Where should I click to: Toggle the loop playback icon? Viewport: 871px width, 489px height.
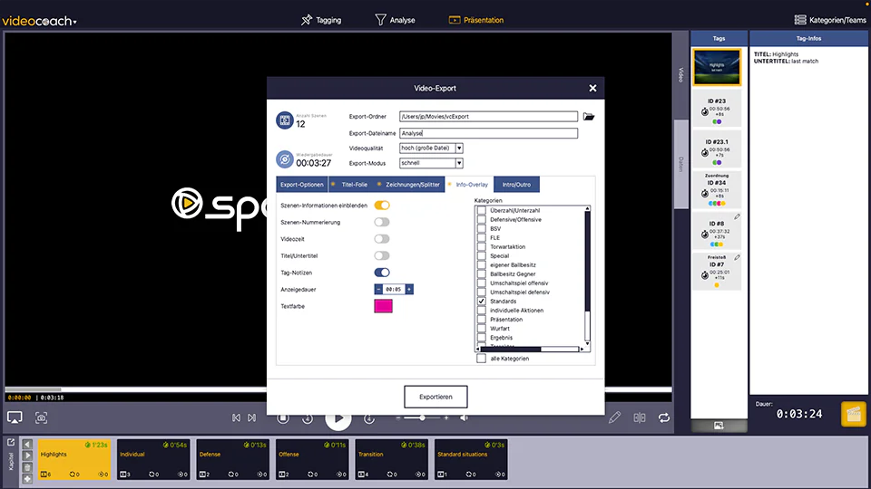664,417
